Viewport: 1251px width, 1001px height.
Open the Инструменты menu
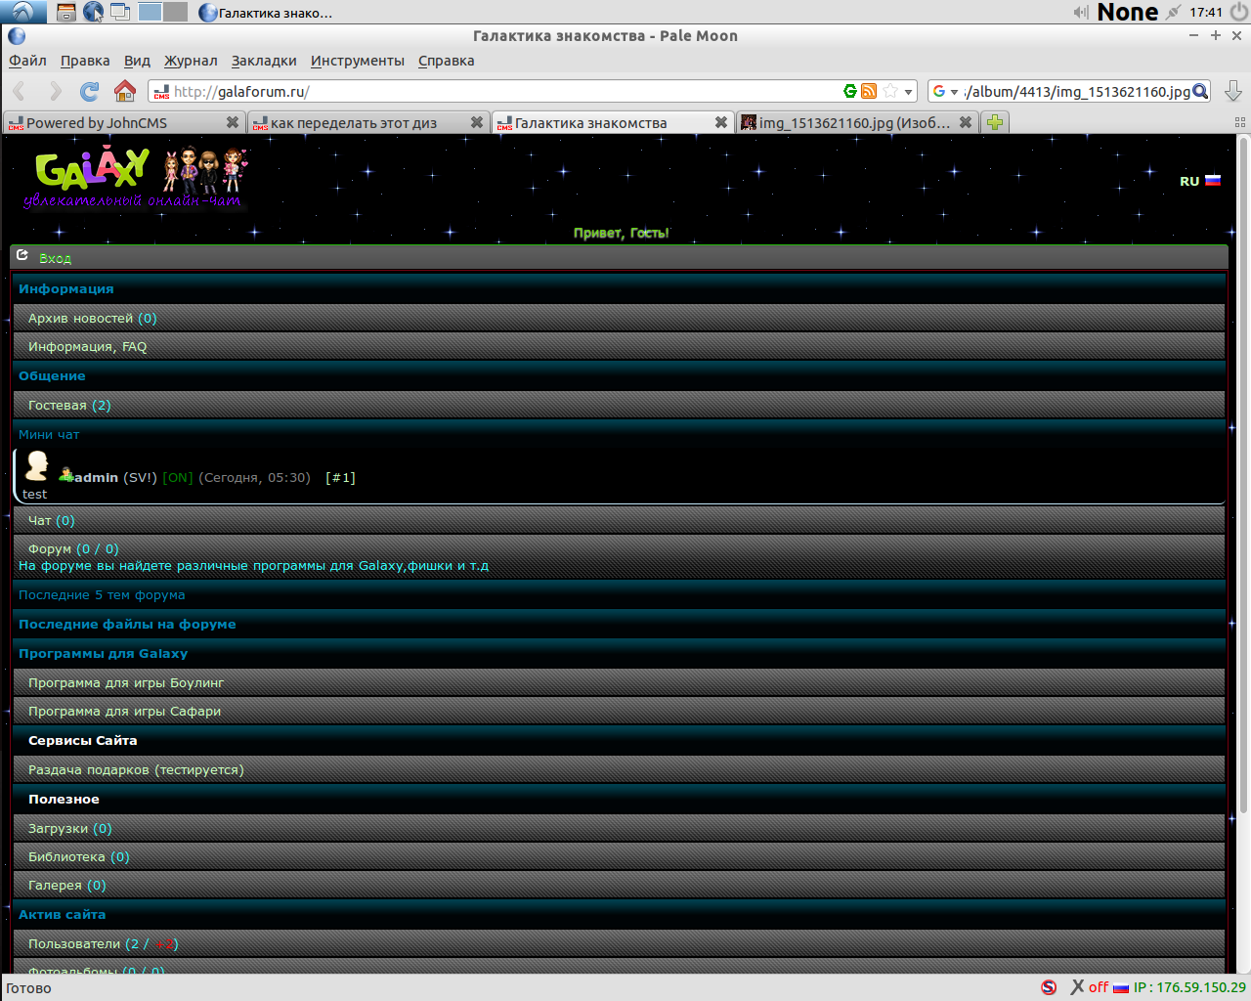coord(357,61)
